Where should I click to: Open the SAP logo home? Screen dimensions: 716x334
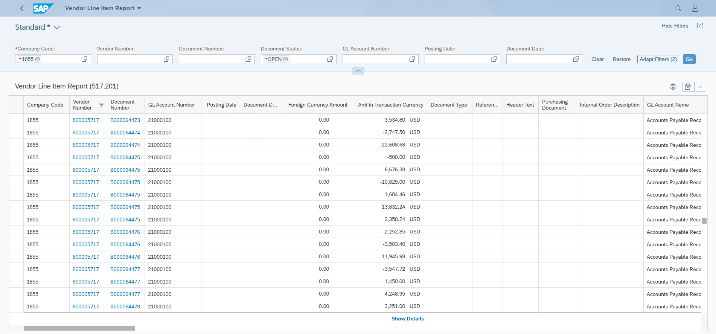tap(43, 8)
